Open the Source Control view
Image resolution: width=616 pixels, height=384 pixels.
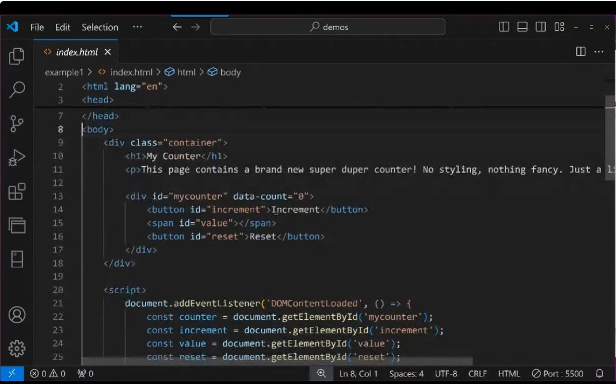click(17, 124)
